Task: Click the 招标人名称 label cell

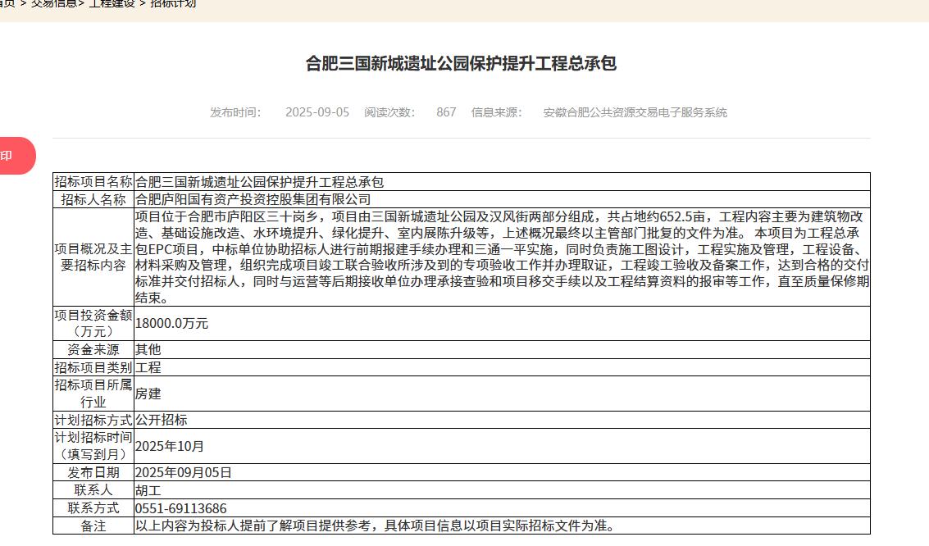Action: [93, 199]
